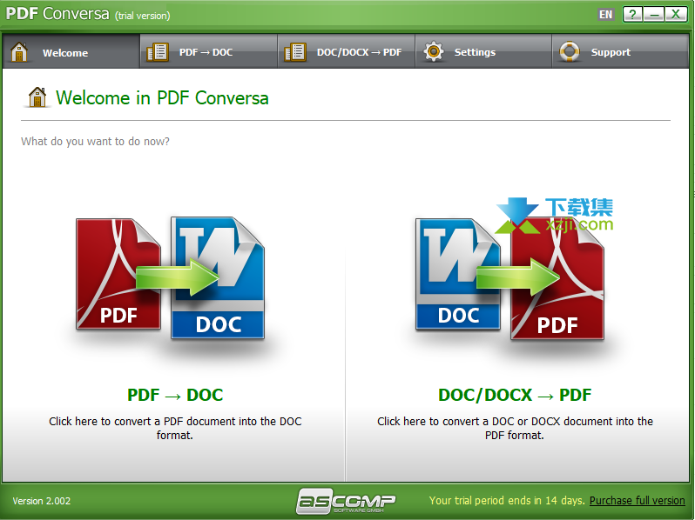The height and width of the screenshot is (520, 695).
Task: Switch to the Welcome tab
Action: click(x=71, y=52)
